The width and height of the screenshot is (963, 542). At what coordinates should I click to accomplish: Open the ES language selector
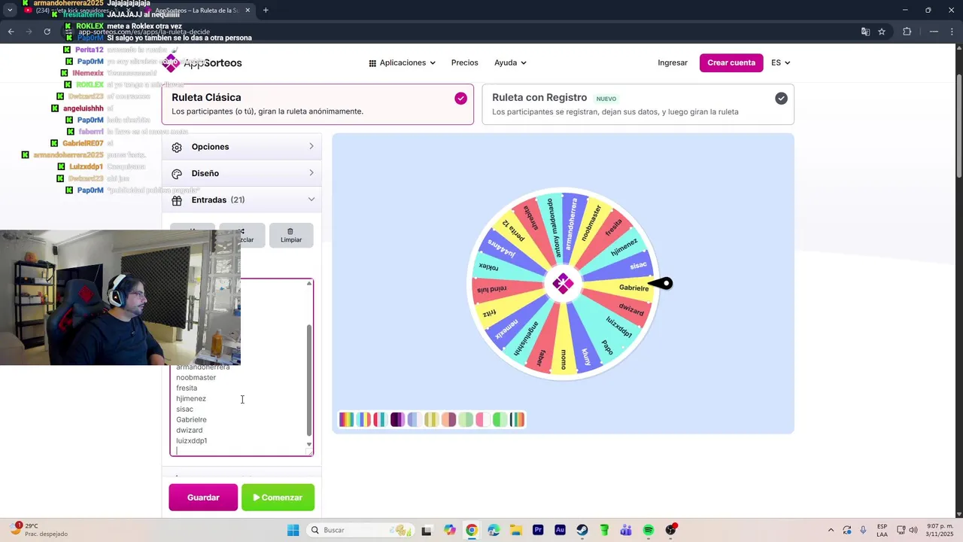[x=780, y=62]
